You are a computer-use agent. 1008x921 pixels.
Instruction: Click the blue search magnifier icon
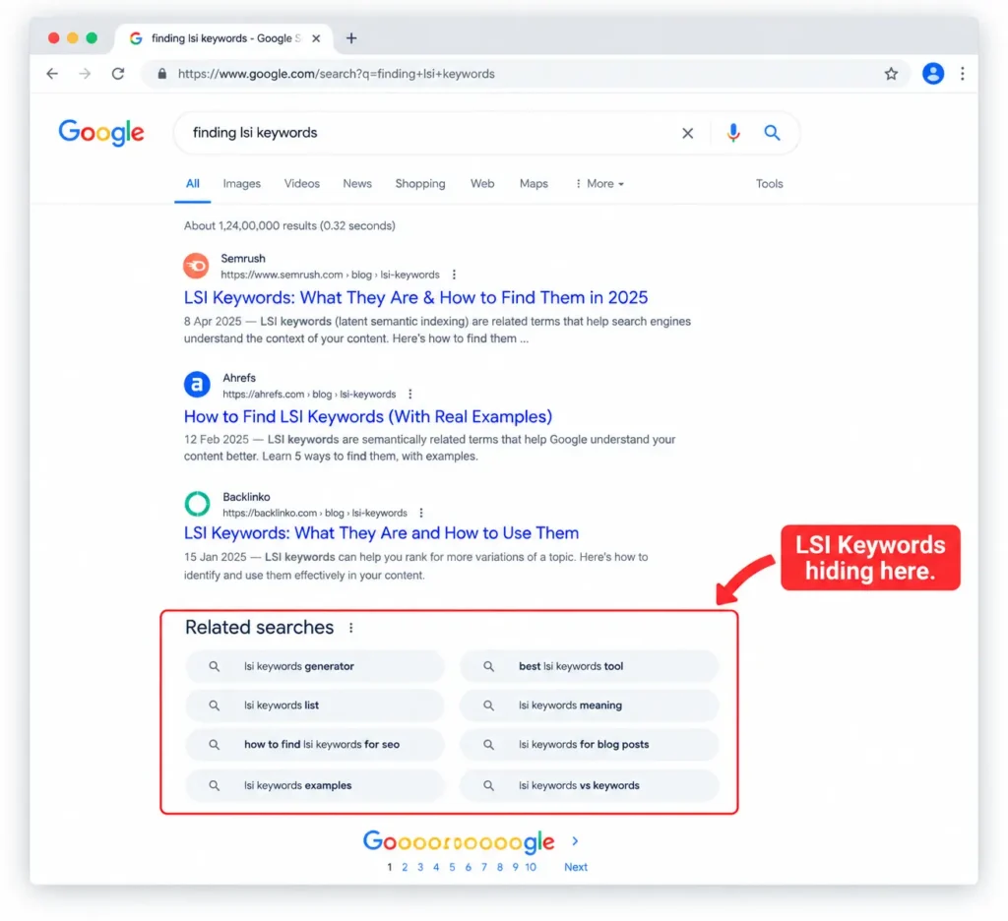772,133
